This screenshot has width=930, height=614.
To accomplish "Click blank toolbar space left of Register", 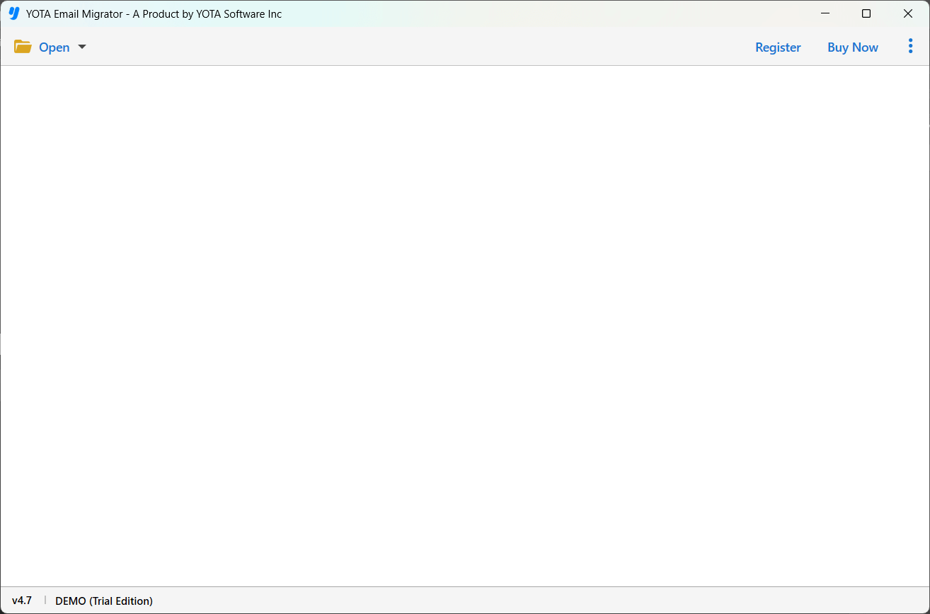I will point(425,47).
